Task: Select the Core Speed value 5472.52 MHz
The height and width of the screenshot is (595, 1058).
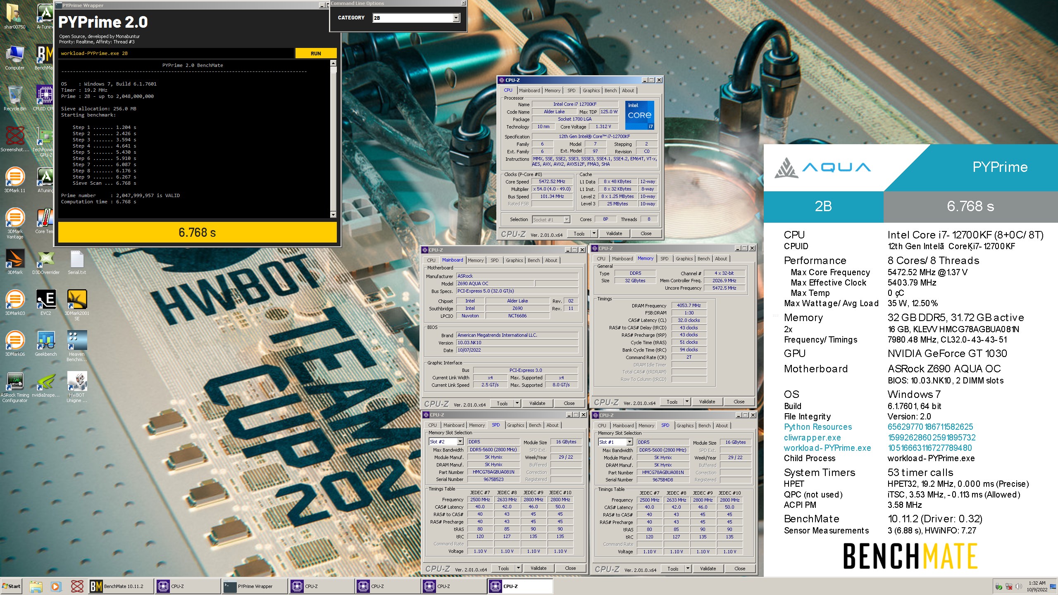Action: (x=552, y=181)
